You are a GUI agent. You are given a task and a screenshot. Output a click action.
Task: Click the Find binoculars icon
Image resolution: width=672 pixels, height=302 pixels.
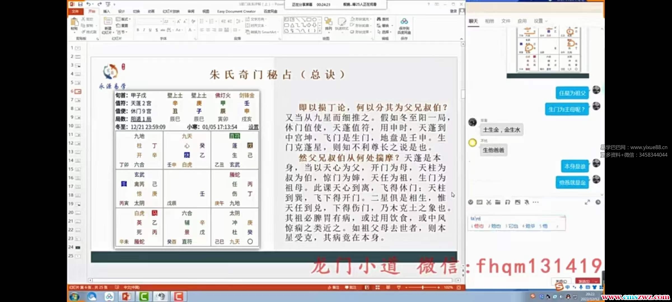tap(379, 19)
